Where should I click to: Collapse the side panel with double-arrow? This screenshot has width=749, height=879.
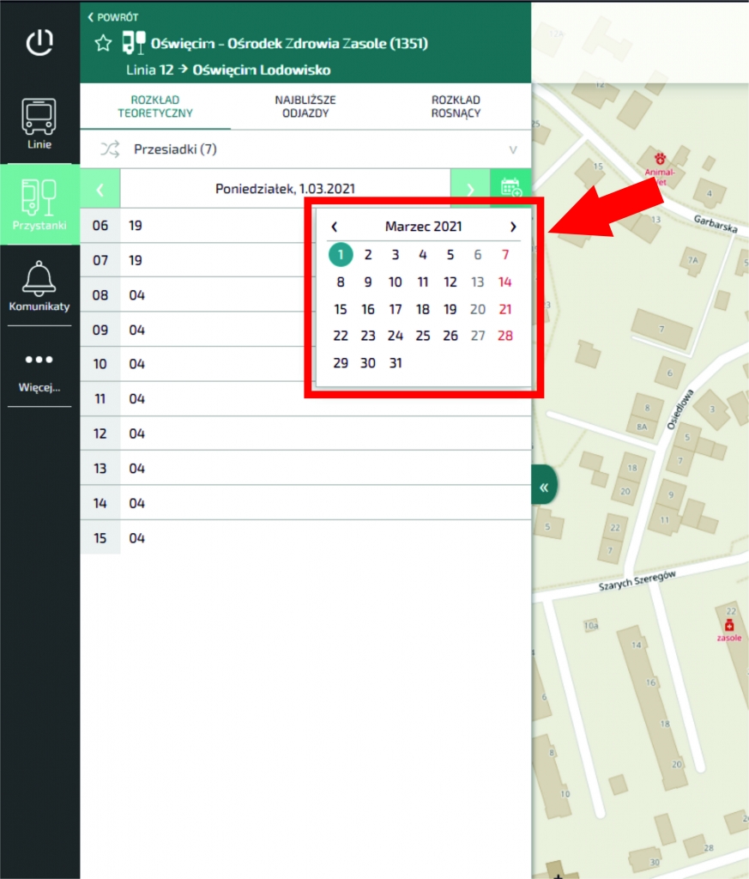[x=543, y=488]
